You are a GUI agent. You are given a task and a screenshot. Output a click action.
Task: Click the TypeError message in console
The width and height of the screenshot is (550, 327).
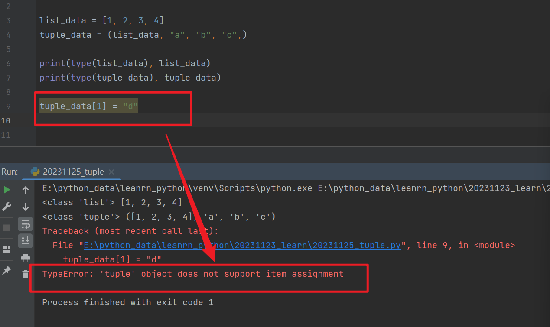point(193,274)
